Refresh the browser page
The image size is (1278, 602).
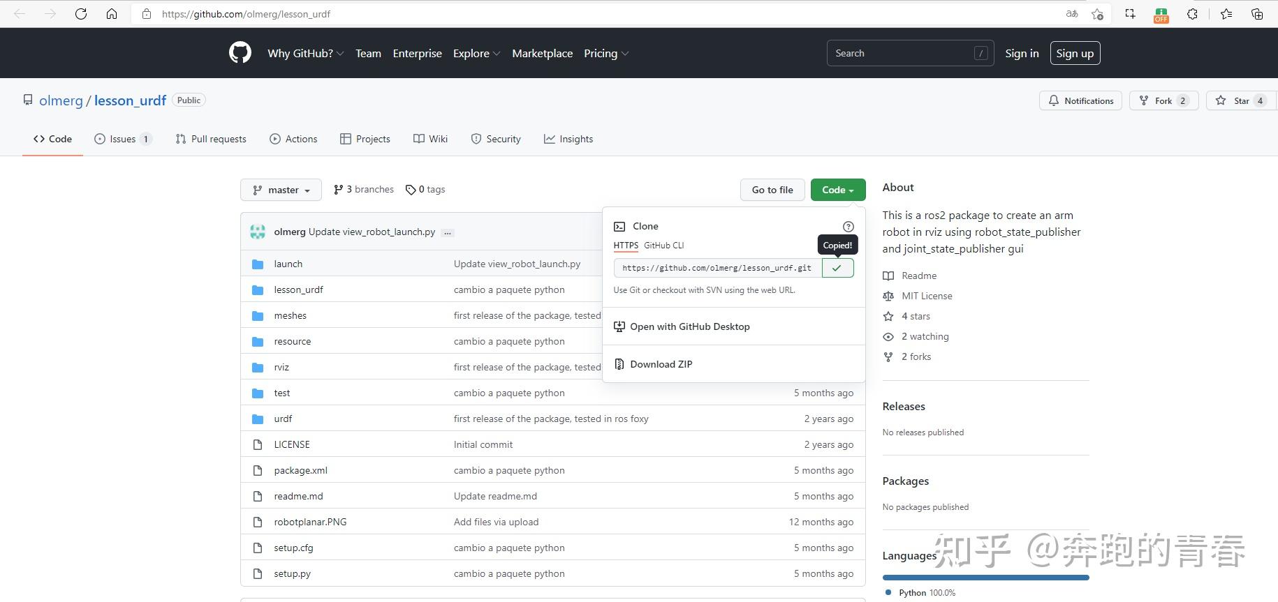coord(81,14)
